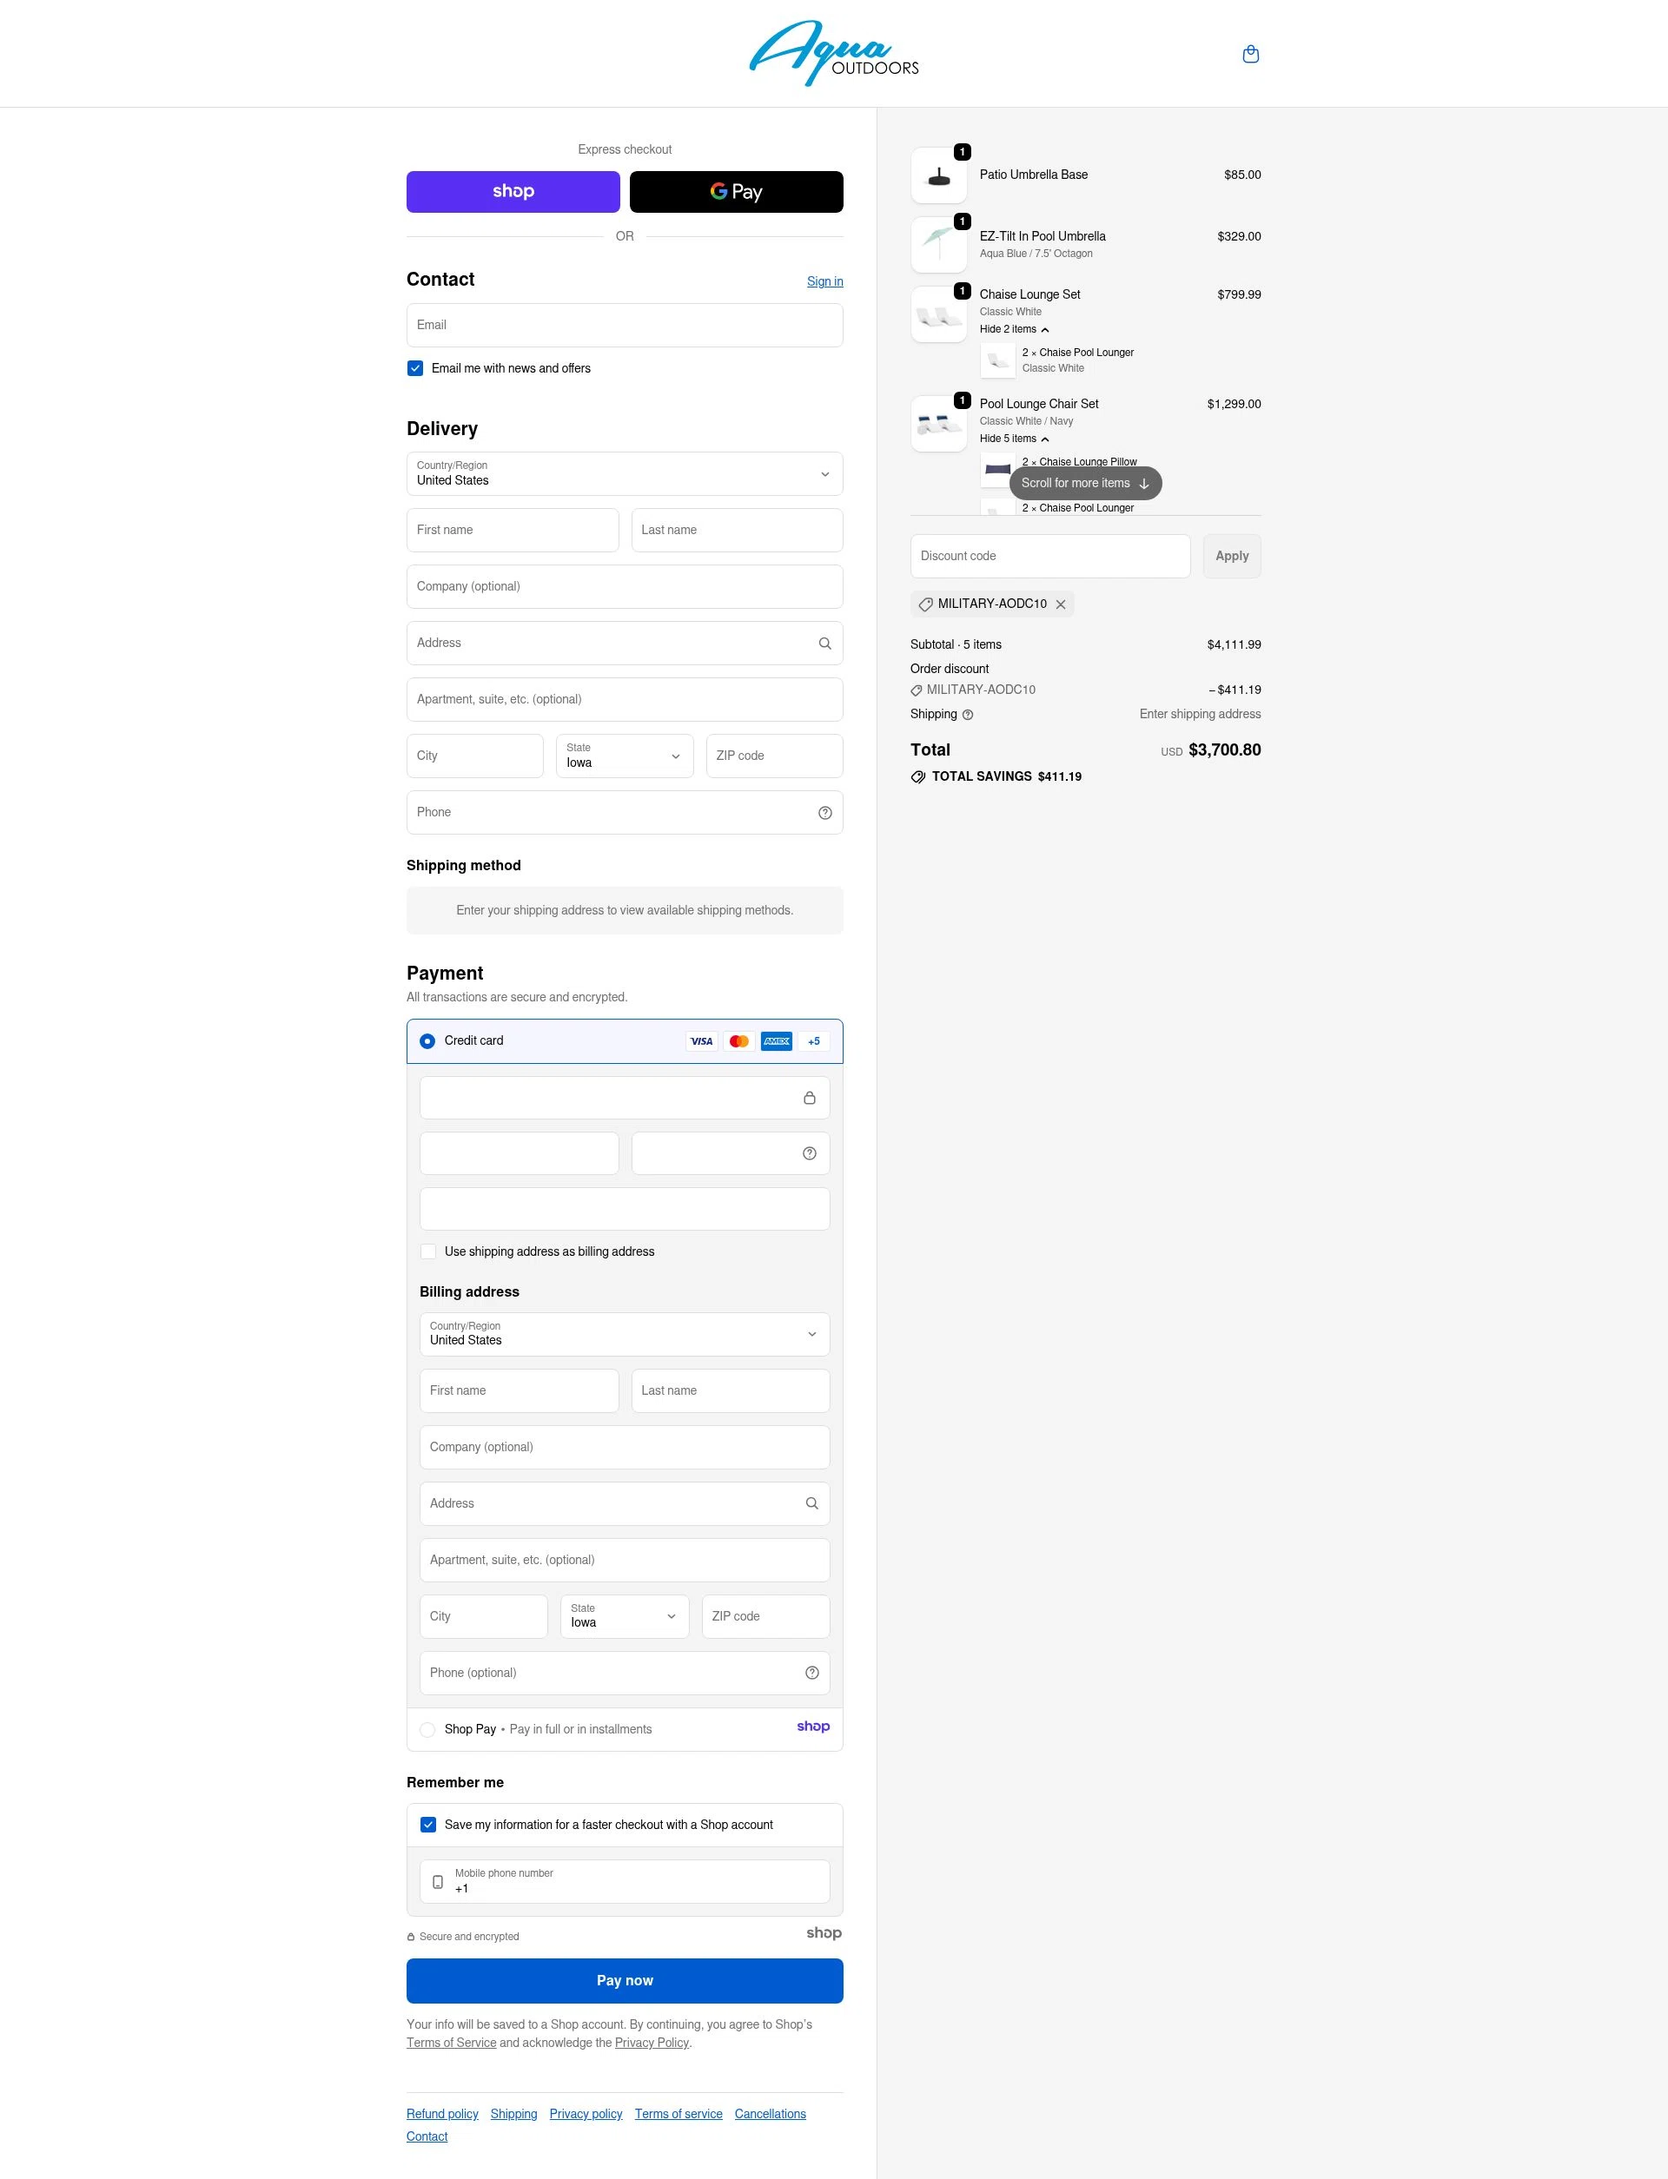Check Use shipping address as billing address
This screenshot has height=2179, width=1668.
[x=428, y=1251]
